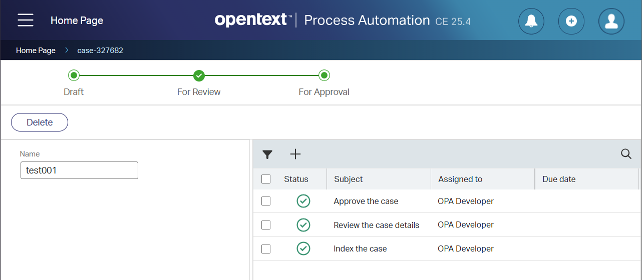Viewport: 642px width, 280px height.
Task: Click status icon for Index the case
Action: (x=303, y=248)
